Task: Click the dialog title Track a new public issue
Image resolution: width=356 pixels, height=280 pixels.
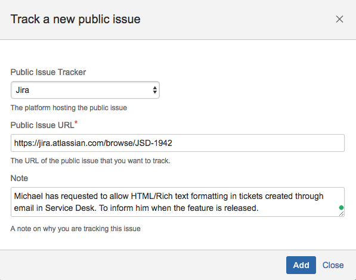Action: 75,19
